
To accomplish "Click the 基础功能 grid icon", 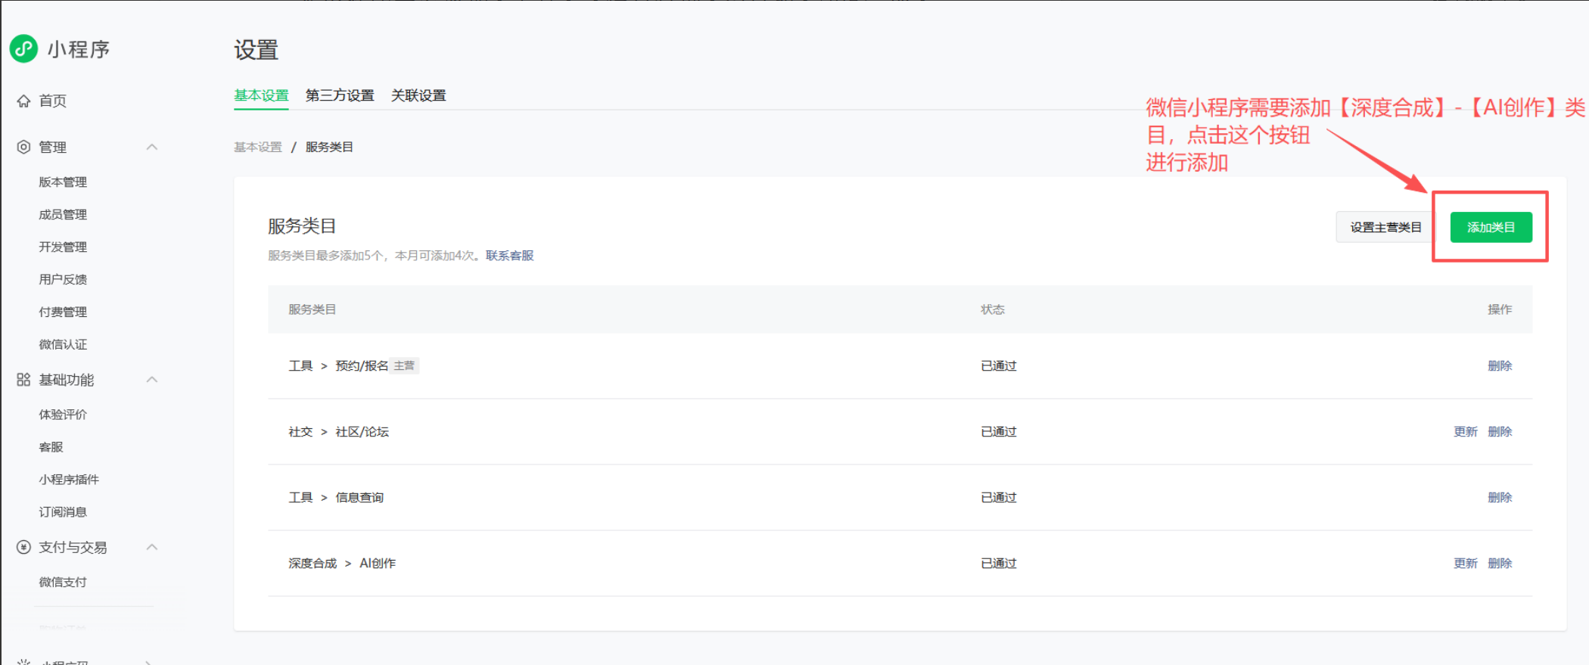I will click(x=23, y=380).
